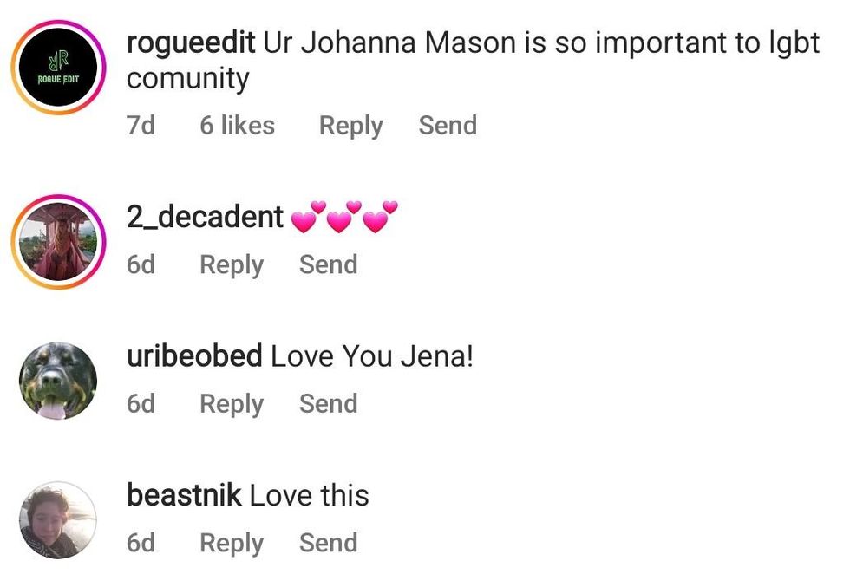
Task: Send beastnik's "Love this" comment
Action: (328, 543)
